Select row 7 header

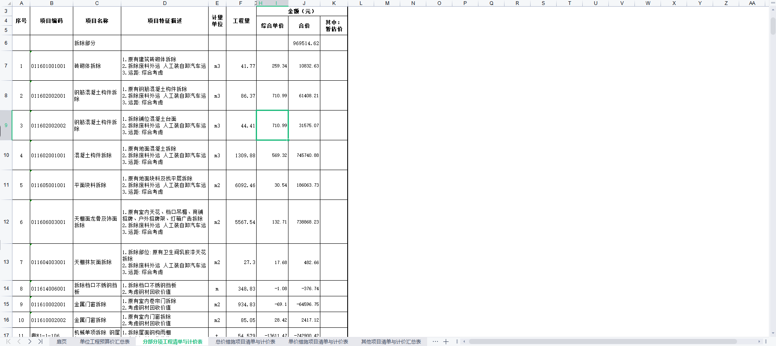tap(6, 66)
